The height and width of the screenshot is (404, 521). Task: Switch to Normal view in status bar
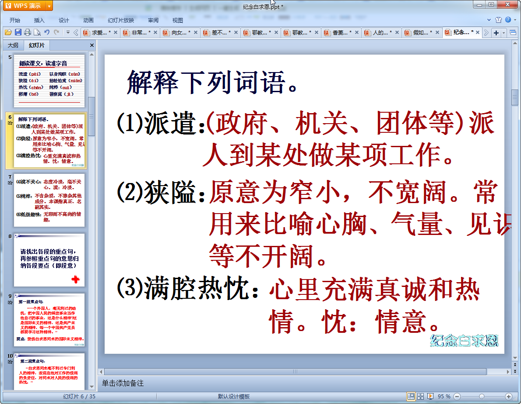(x=411, y=397)
